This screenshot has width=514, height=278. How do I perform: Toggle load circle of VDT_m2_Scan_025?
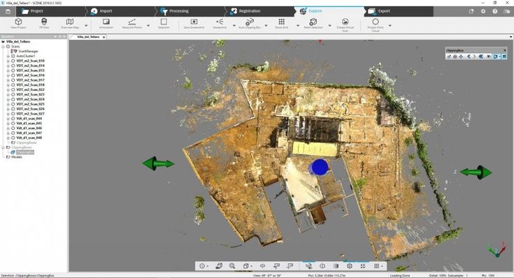coord(13,104)
